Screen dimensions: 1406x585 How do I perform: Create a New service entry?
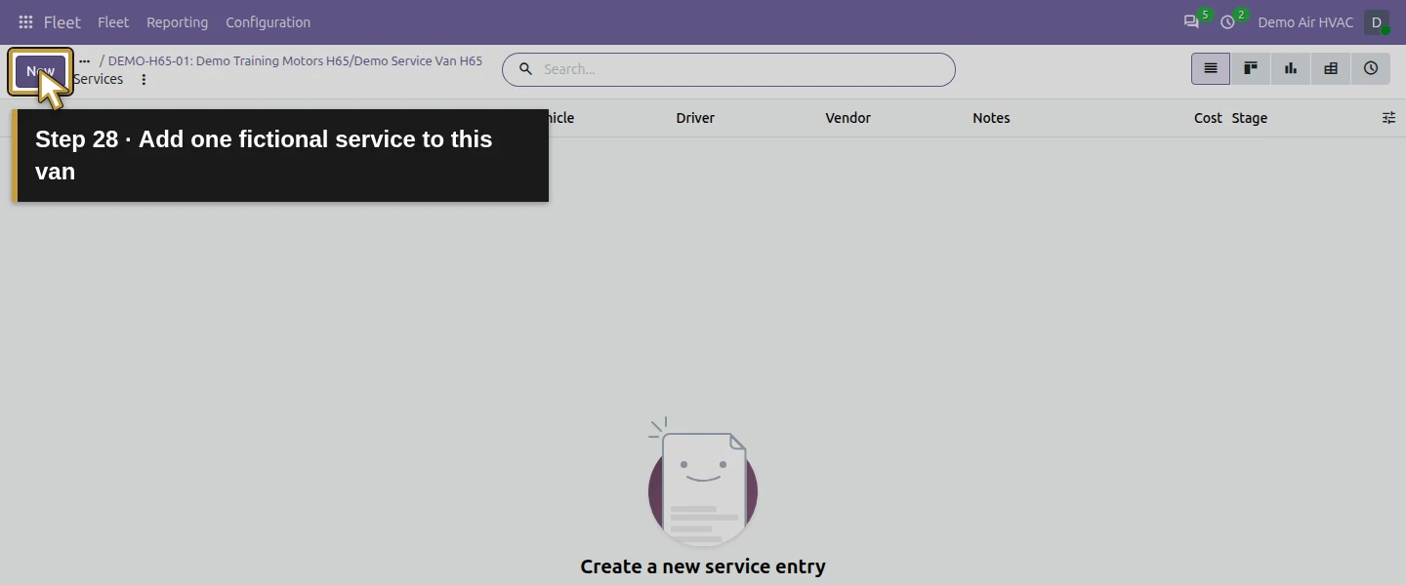[40, 71]
